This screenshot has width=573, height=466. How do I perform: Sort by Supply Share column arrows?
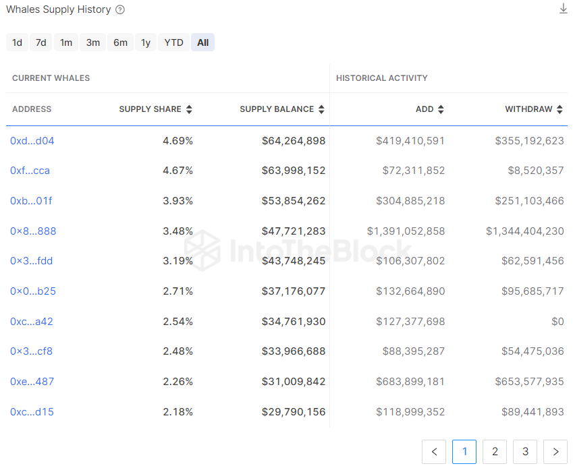click(190, 109)
